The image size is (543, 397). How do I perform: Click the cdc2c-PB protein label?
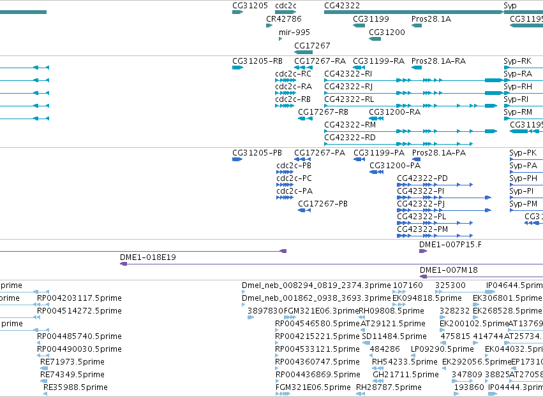(294, 166)
